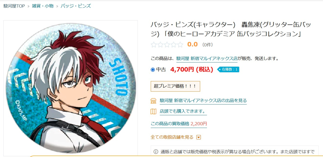Click the shop storefront icon

coord(154,101)
